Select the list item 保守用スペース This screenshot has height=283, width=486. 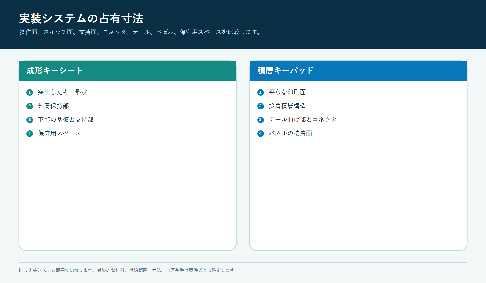(59, 133)
